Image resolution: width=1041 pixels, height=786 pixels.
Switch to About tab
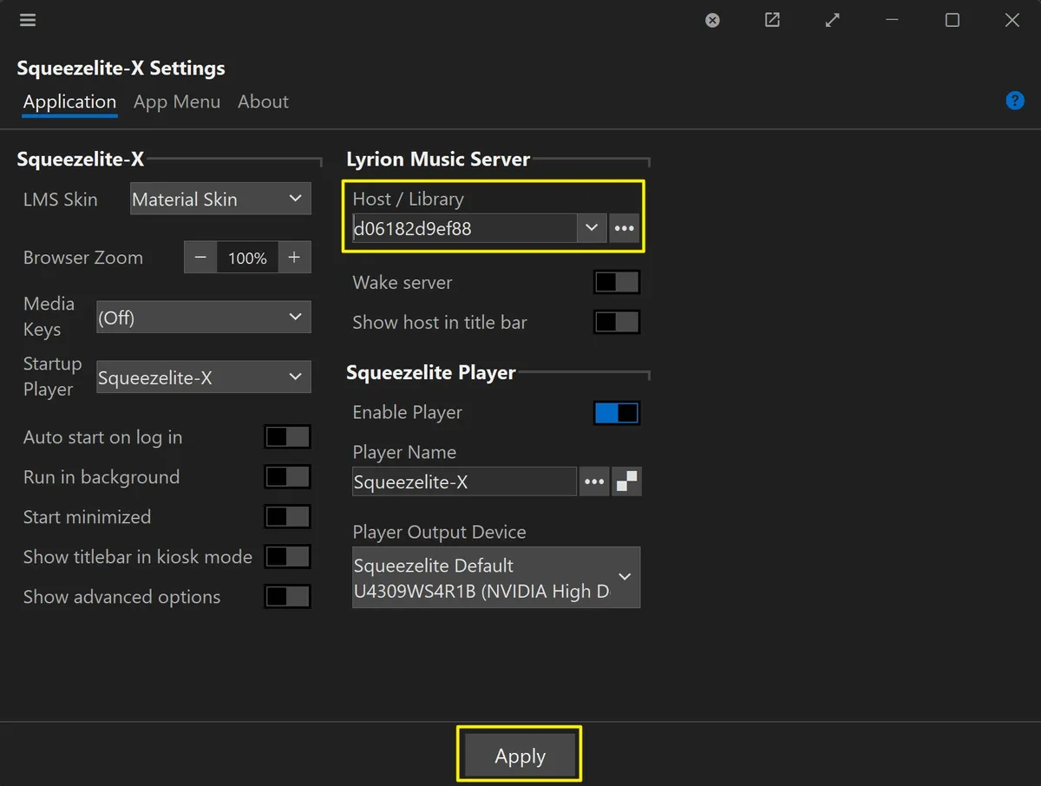pyautogui.click(x=263, y=102)
